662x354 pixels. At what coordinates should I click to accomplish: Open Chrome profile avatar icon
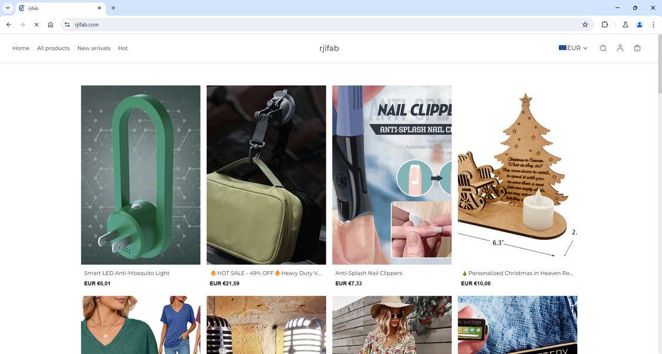click(x=639, y=25)
